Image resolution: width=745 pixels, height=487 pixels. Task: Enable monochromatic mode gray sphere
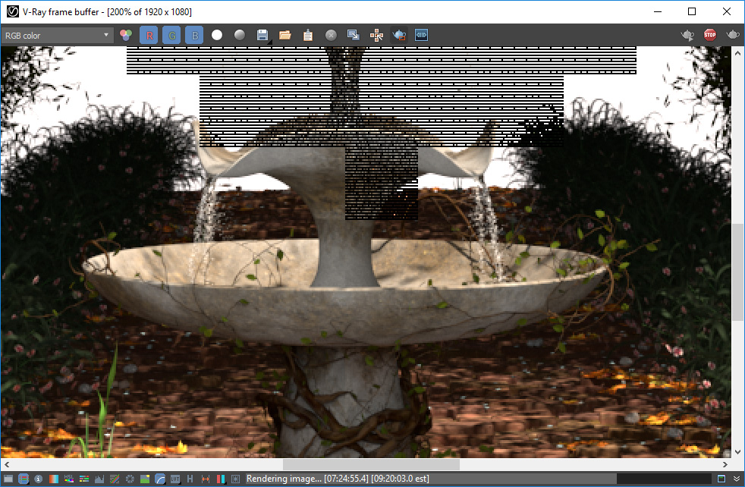tap(240, 35)
